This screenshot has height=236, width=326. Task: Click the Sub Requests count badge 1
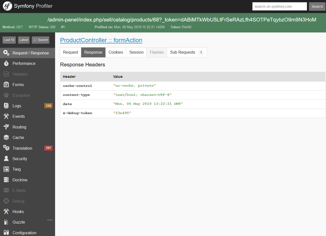(x=201, y=52)
